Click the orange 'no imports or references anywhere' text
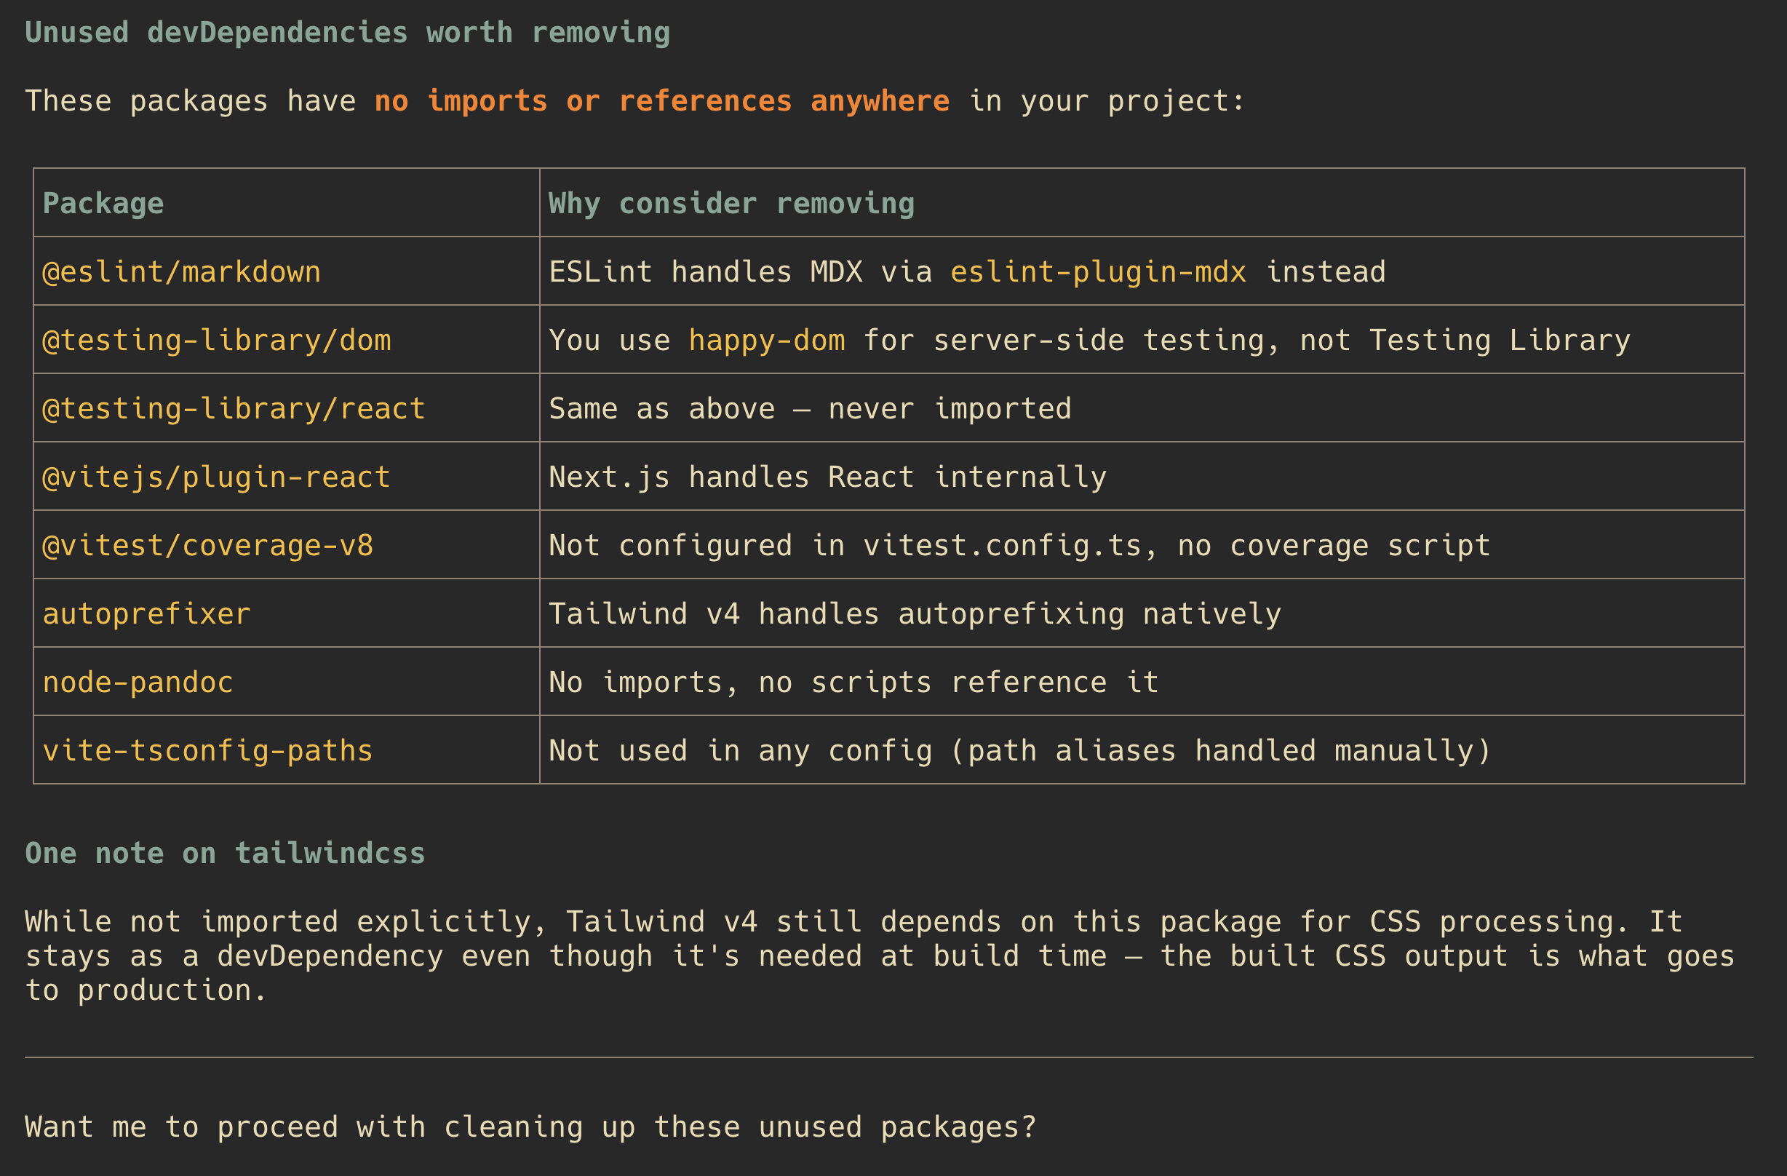Image resolution: width=1787 pixels, height=1176 pixels. click(662, 100)
